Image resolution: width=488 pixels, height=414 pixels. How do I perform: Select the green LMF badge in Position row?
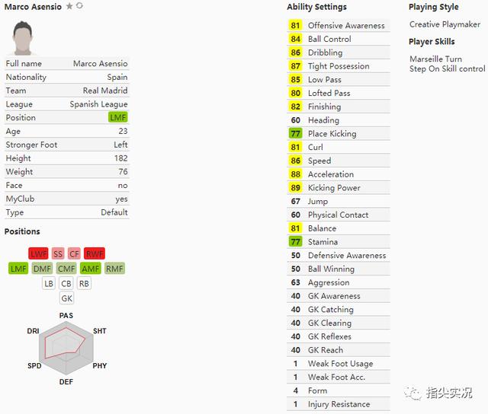point(118,117)
